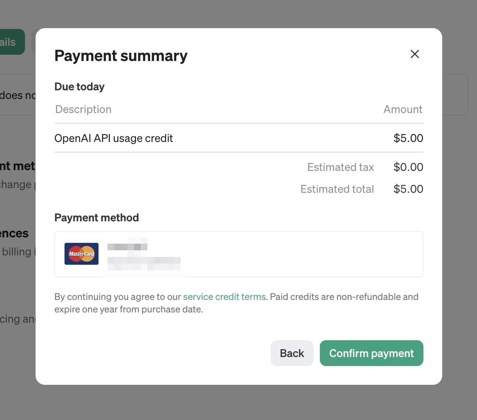Click the Payment method heading
The image size is (477, 420).
tap(97, 217)
